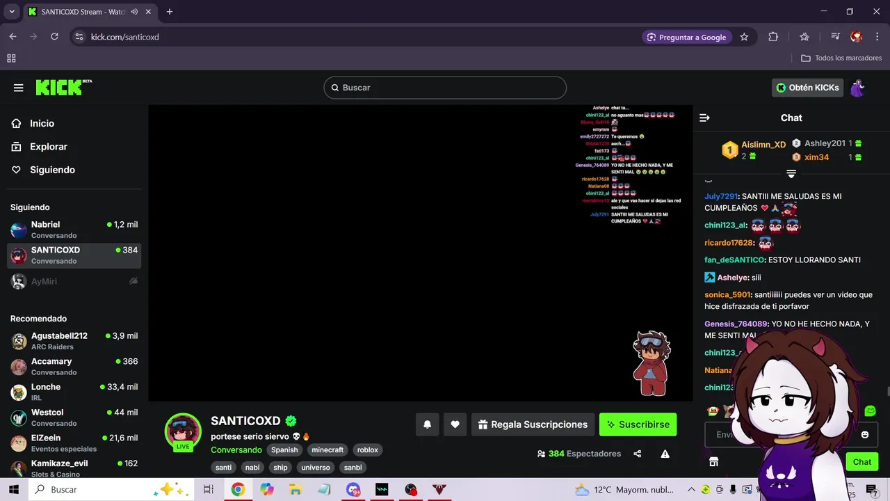Click the nabi tag
Image resolution: width=890 pixels, height=501 pixels.
[x=252, y=468]
